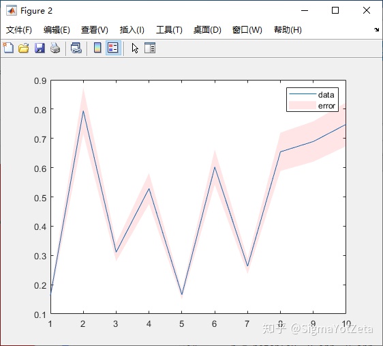Click the data line minimum at x=5
383x346 pixels.
[x=182, y=294]
